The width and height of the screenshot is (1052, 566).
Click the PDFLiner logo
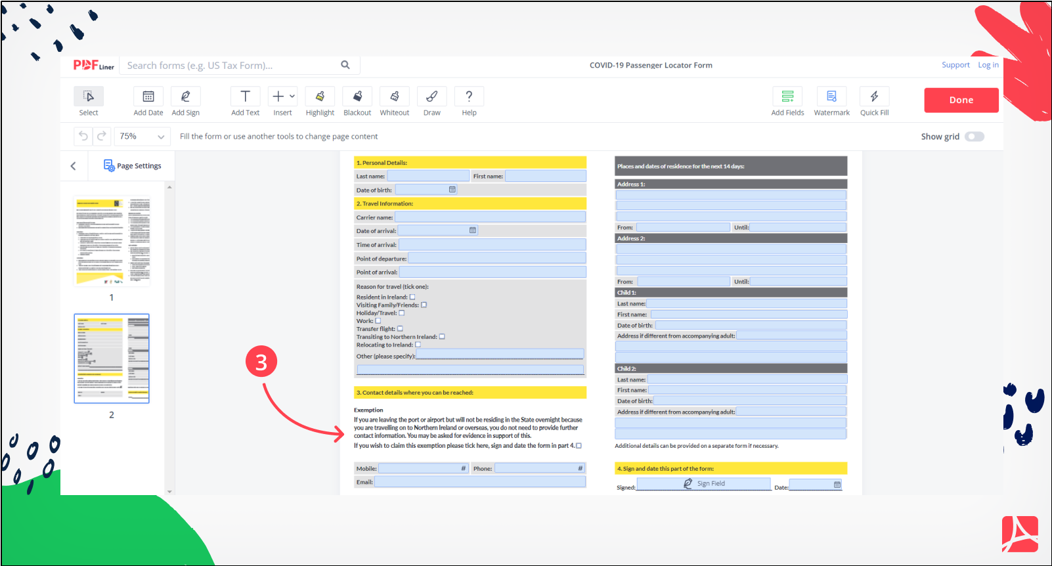pos(94,65)
